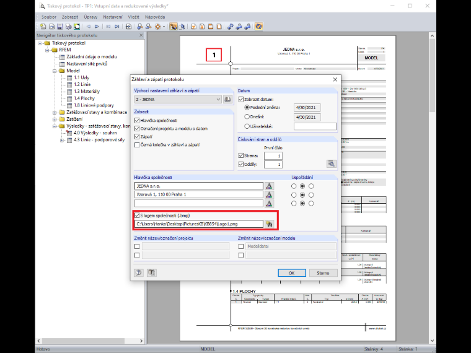Open the Úpravy menu
This screenshot has height=353, width=471.
90,17
